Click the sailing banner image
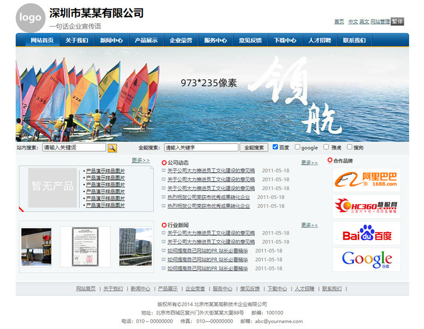This screenshot has height=329, width=424. click(213, 95)
